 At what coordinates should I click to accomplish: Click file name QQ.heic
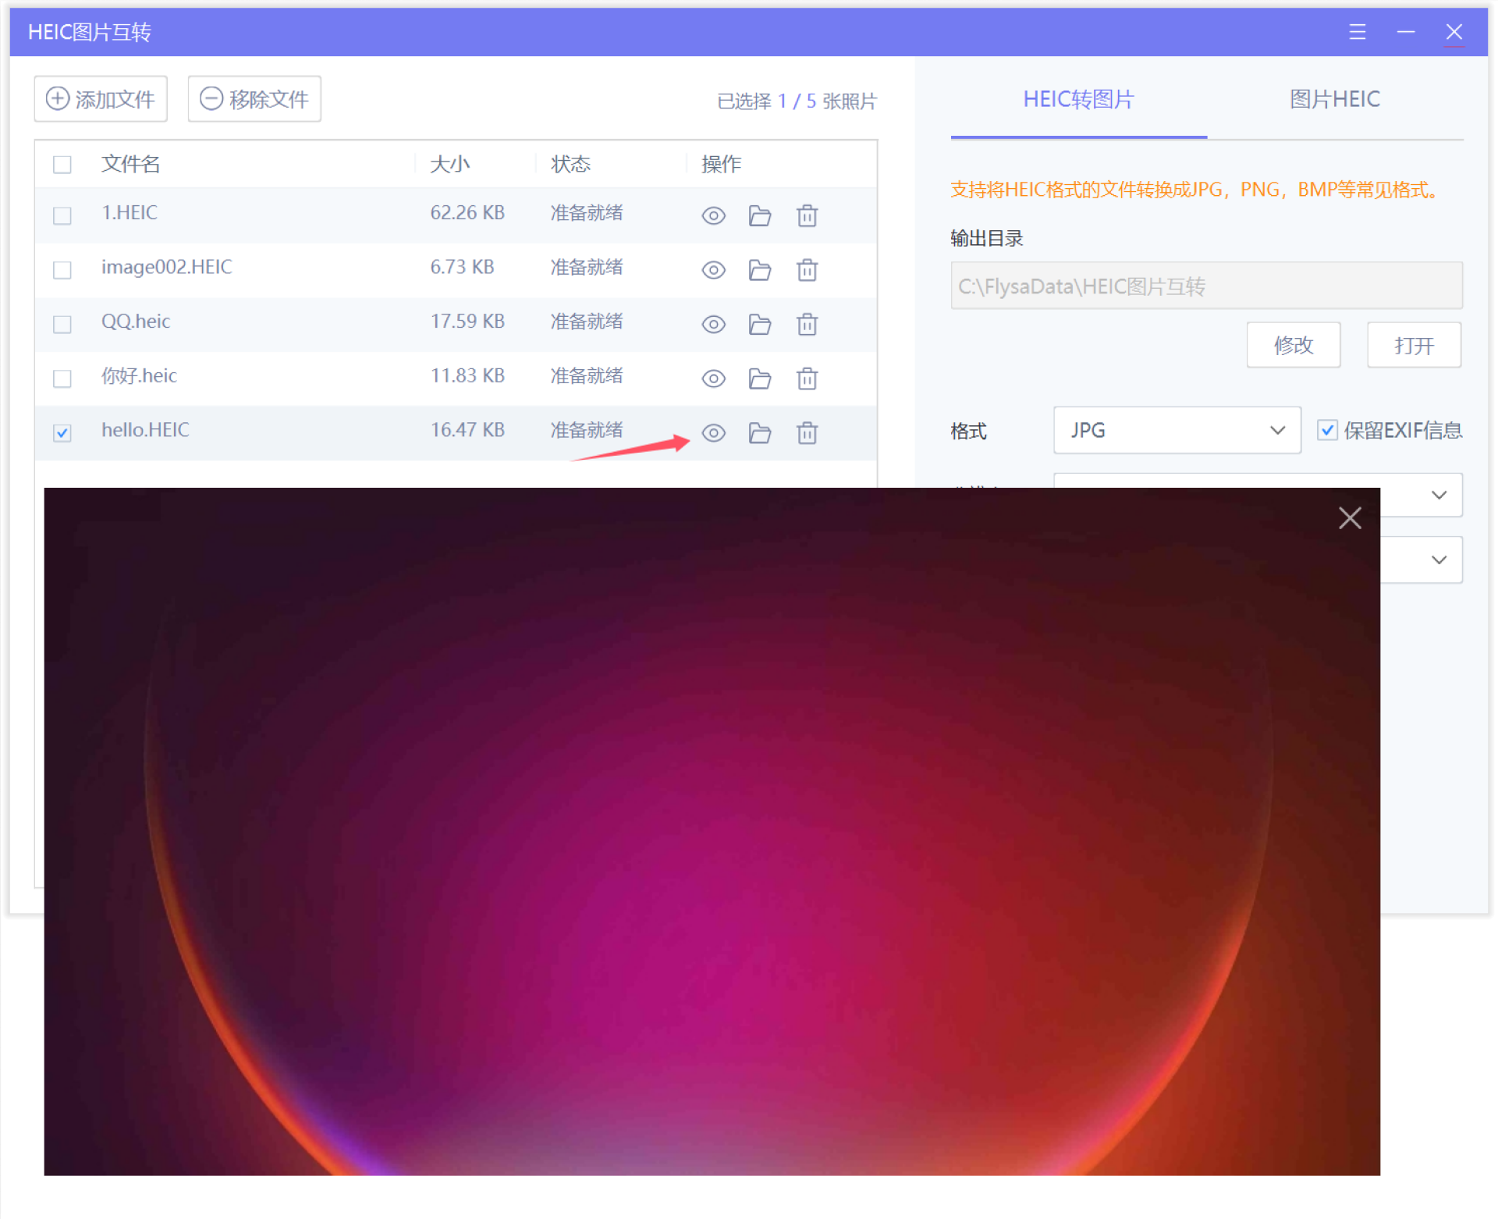coord(136,322)
